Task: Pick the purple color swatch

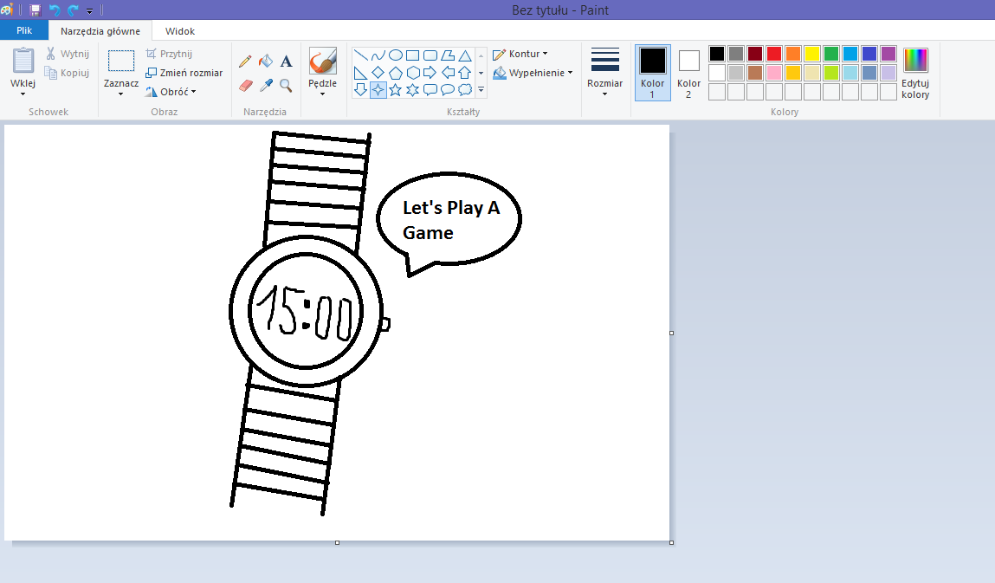Action: point(888,54)
